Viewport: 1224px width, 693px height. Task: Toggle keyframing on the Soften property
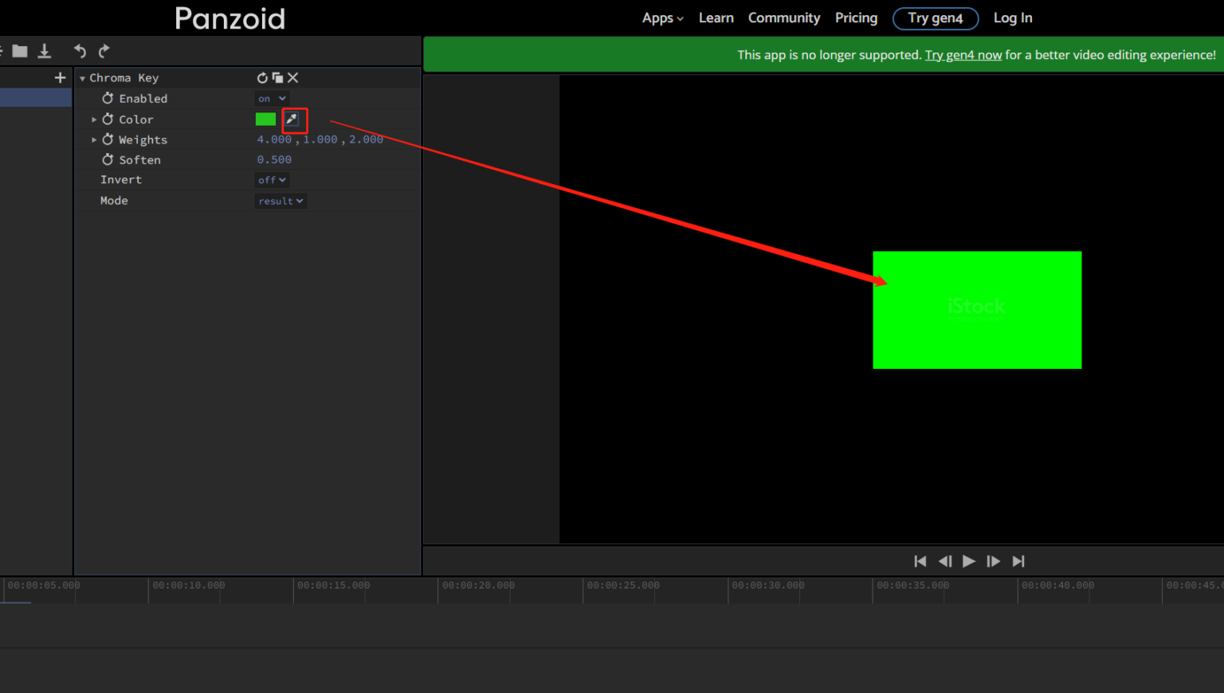click(x=108, y=159)
